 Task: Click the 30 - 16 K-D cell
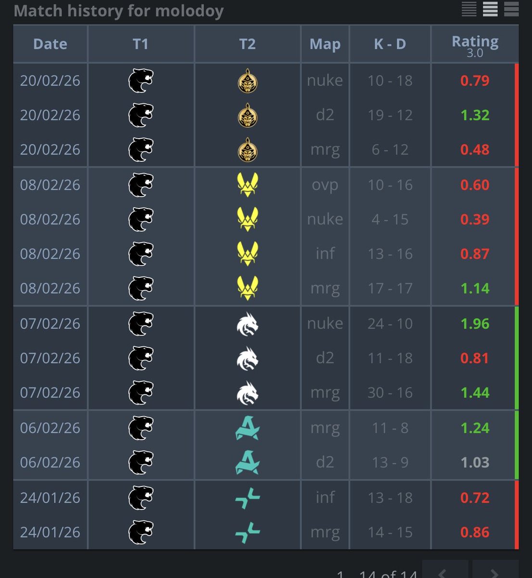[390, 393]
